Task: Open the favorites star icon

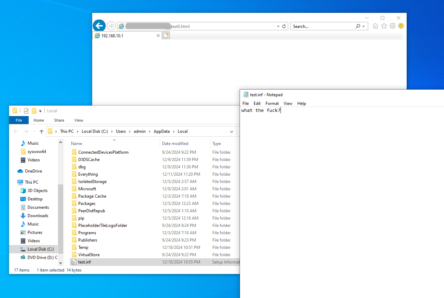Action: [x=384, y=26]
